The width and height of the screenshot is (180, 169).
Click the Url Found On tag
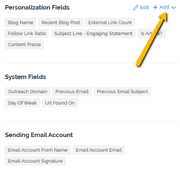(60, 103)
